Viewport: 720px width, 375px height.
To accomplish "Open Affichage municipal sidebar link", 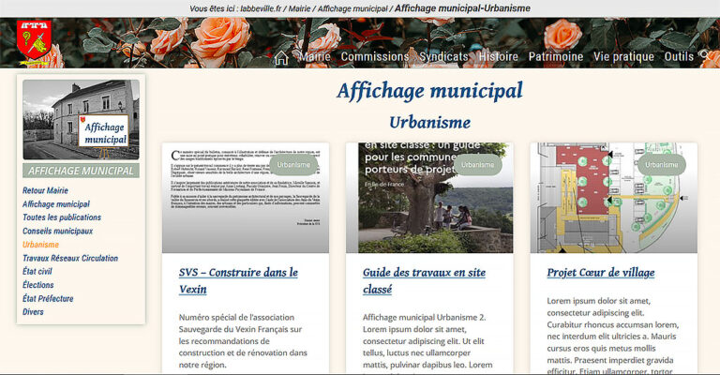I will [56, 204].
